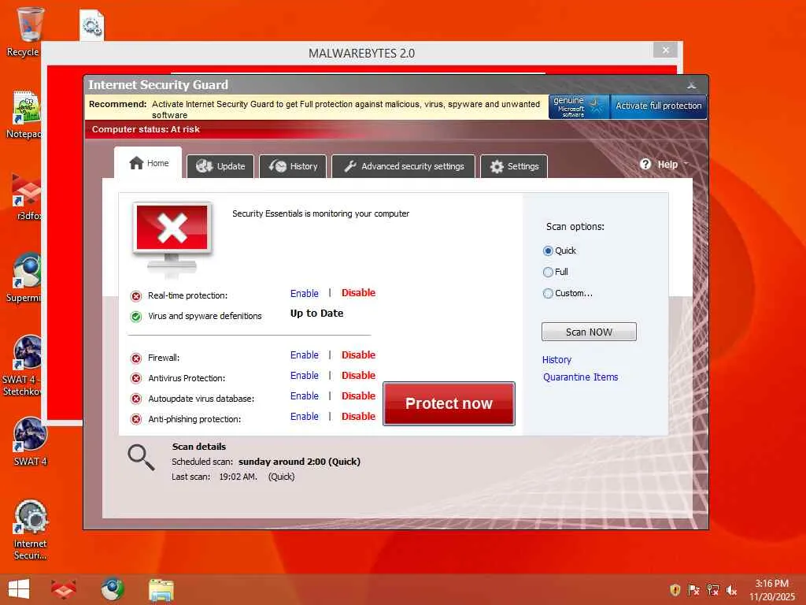Click the wrench icon on Advanced settings tab
This screenshot has height=605, width=806.
coord(350,166)
